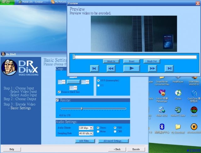
Task: Click the Help button
Action: [12, 149]
